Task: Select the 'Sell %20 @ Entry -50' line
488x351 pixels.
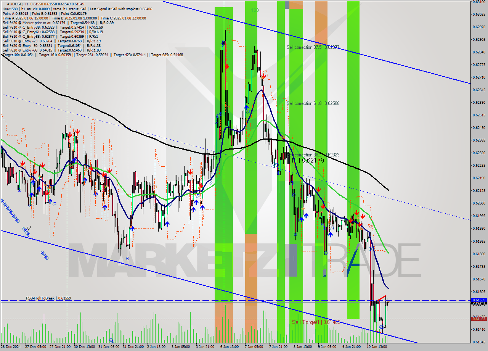Action: pos(51,45)
